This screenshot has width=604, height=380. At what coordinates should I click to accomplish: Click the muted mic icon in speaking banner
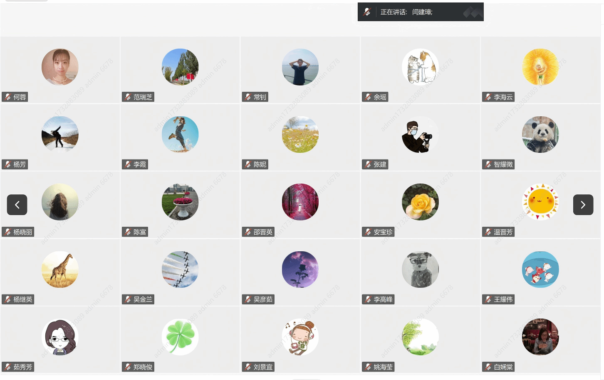click(x=367, y=12)
